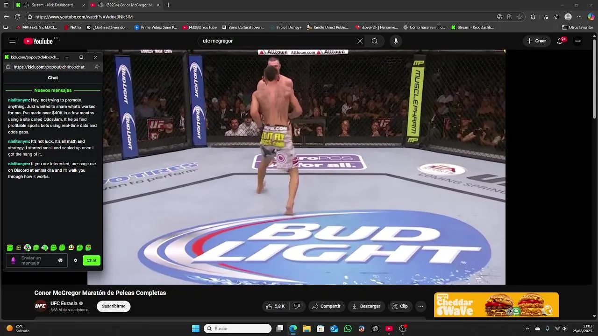
Task: Open browser extensions icon
Action: tap(533, 17)
